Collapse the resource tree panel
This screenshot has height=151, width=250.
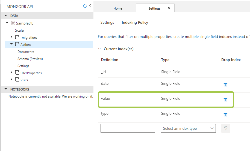90,6
